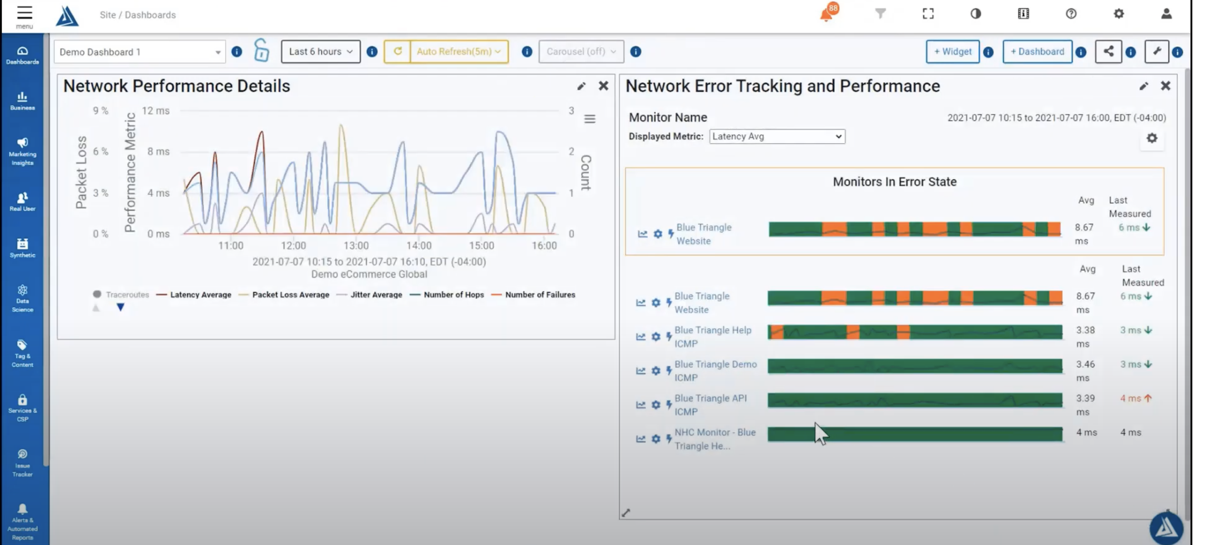1218x545 pixels.
Task: Open Services & CSP in sidebar
Action: (x=22, y=408)
